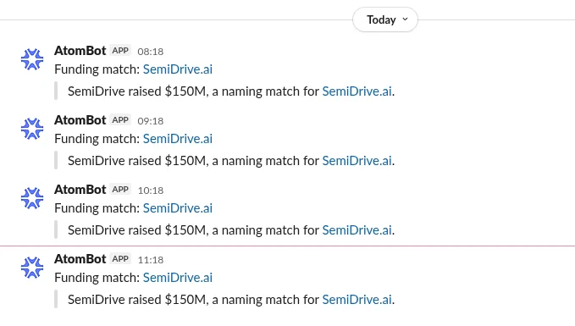Click AtomBot avatar on 08:18 message
The width and height of the screenshot is (575, 326).
[32, 59]
